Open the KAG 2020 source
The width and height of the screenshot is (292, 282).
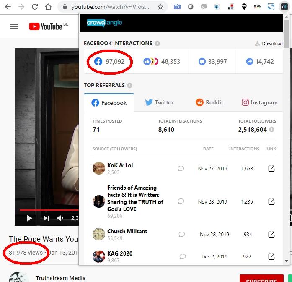point(120,253)
